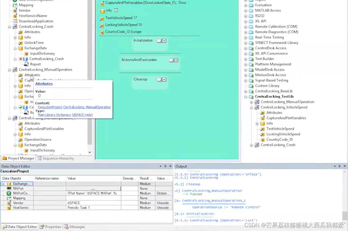Click the CentralLocking_VehicleSpeed sequence icon in library
Screen dimensions: 348x231
(257, 107)
